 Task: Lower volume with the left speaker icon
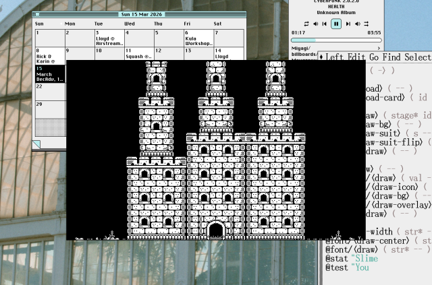point(316,24)
